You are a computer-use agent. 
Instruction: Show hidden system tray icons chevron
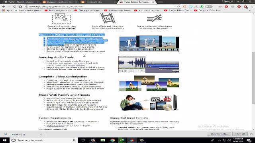coord(220,140)
